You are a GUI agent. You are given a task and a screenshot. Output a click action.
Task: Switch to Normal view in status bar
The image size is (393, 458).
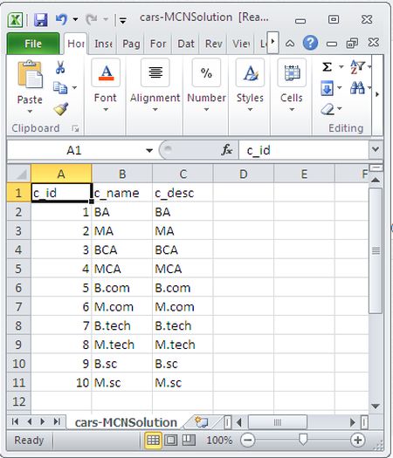[x=153, y=440]
